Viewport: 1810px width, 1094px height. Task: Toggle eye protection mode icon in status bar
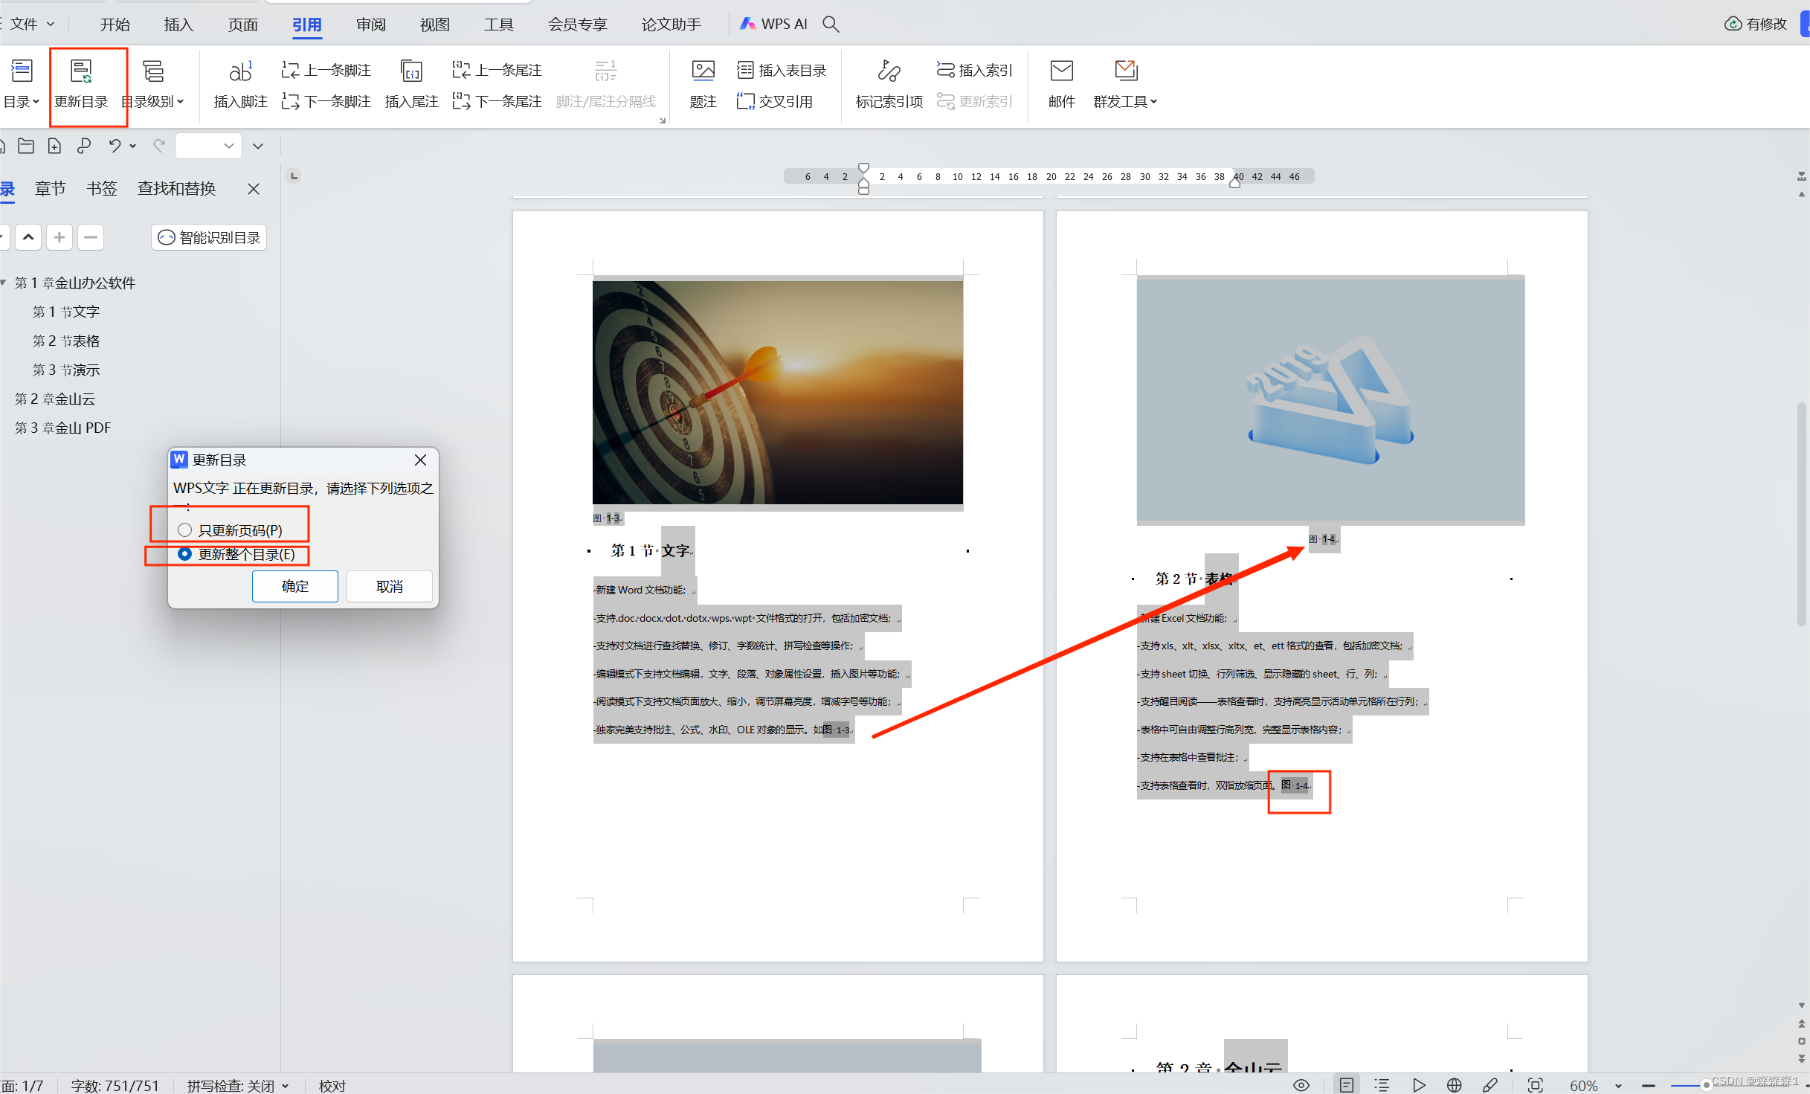tap(1301, 1085)
